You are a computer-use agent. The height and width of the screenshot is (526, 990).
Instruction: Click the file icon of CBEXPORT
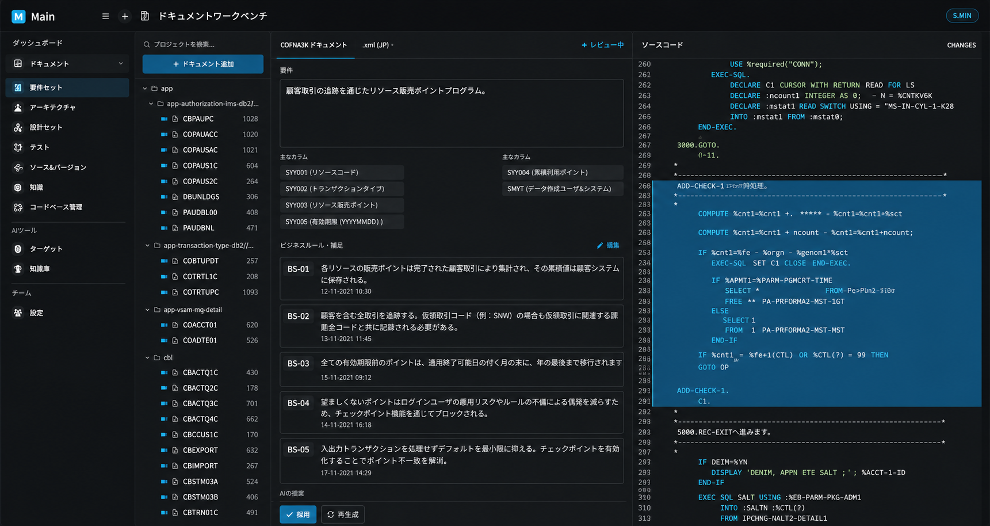pos(175,451)
